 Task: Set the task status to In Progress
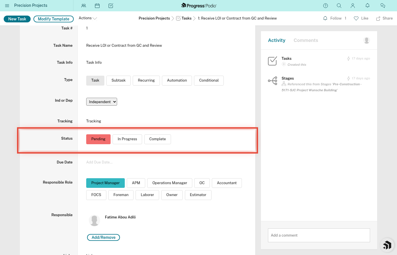click(x=127, y=139)
